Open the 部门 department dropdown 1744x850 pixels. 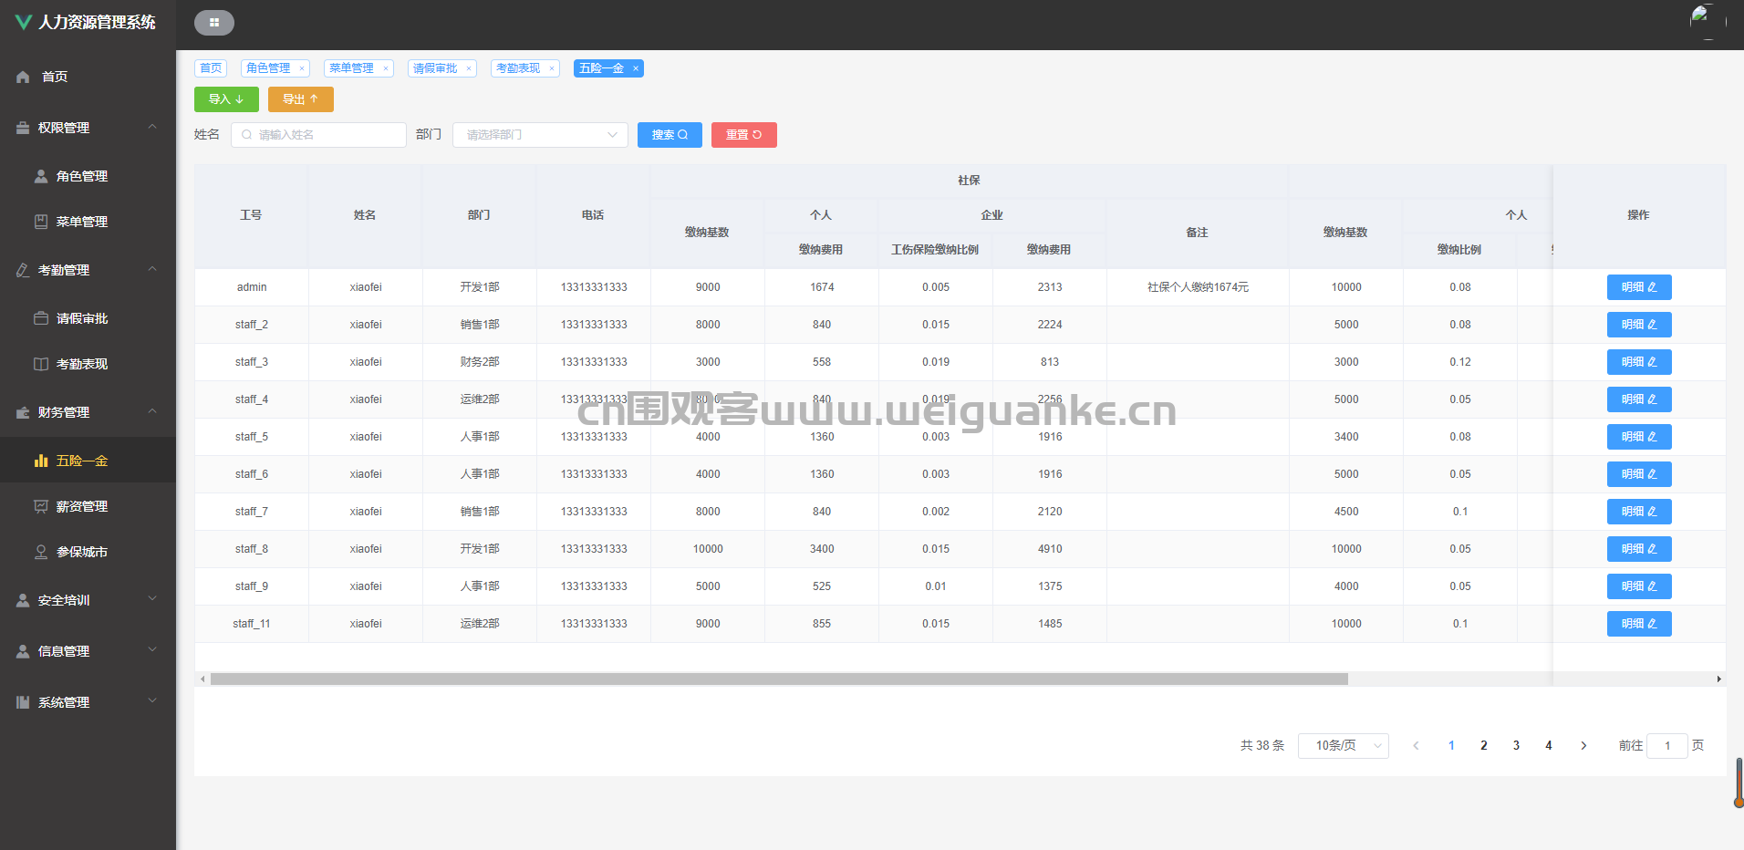click(540, 135)
